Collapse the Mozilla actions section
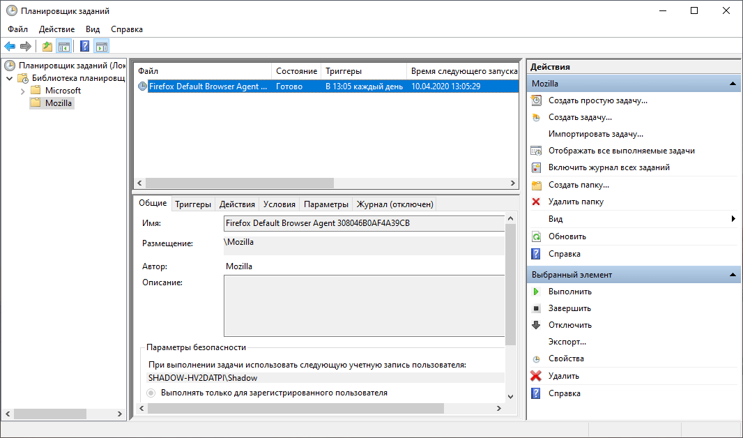 (733, 83)
